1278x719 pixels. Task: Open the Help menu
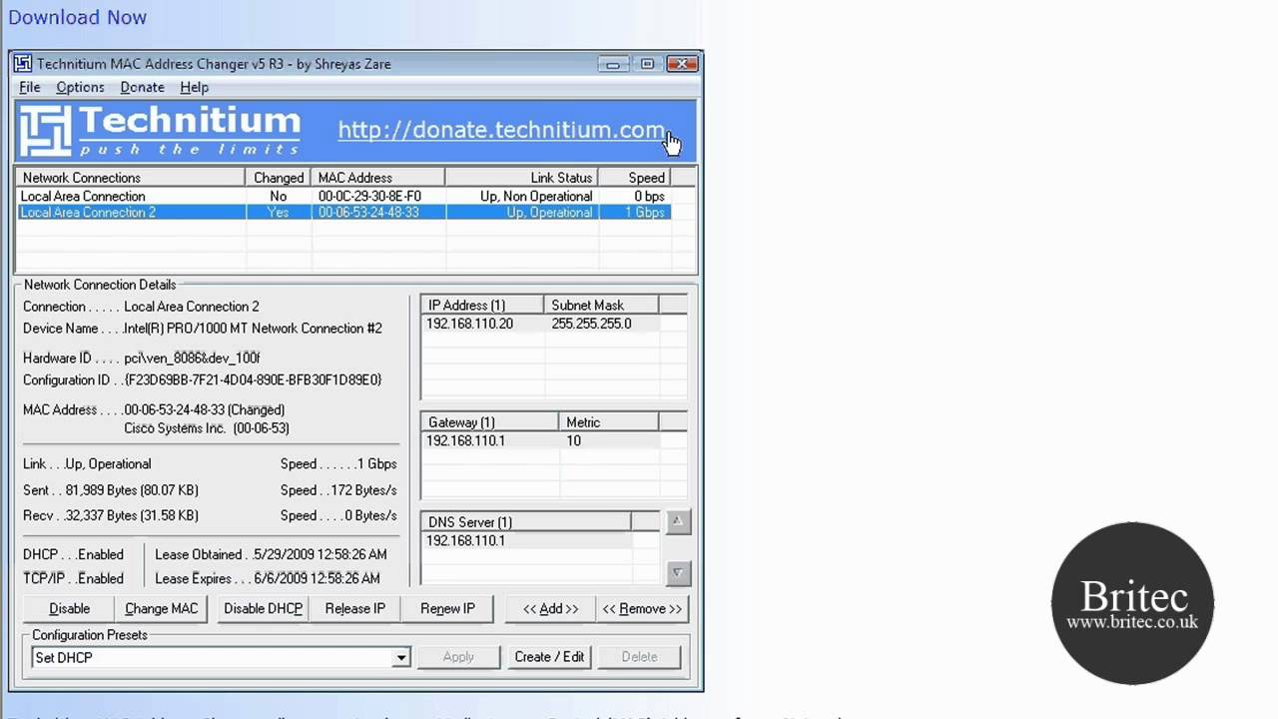(194, 88)
